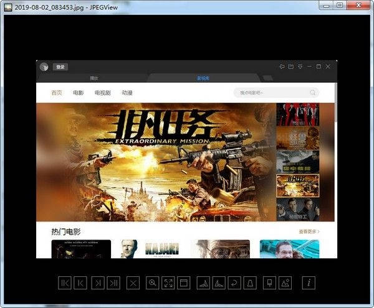Advance to the next image
This screenshot has width=374, height=308.
click(98, 282)
